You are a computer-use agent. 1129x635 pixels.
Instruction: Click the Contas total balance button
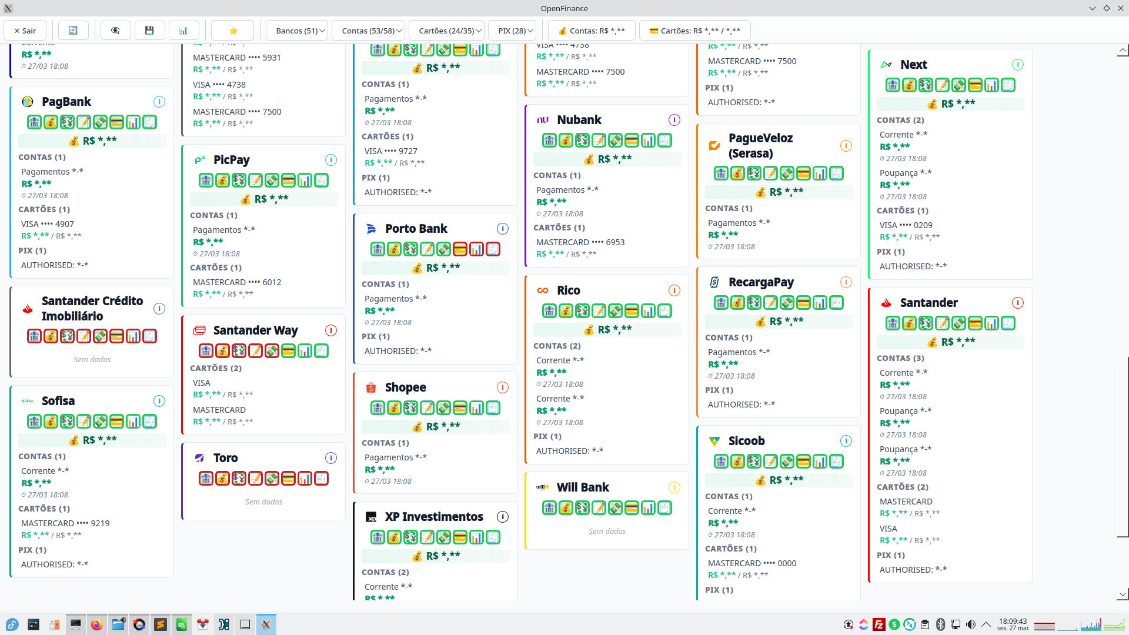point(591,31)
